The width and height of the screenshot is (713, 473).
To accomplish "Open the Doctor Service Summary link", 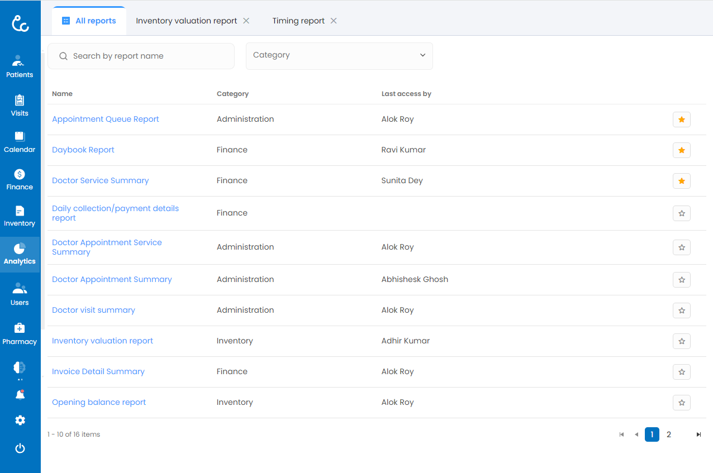I will coord(100,180).
